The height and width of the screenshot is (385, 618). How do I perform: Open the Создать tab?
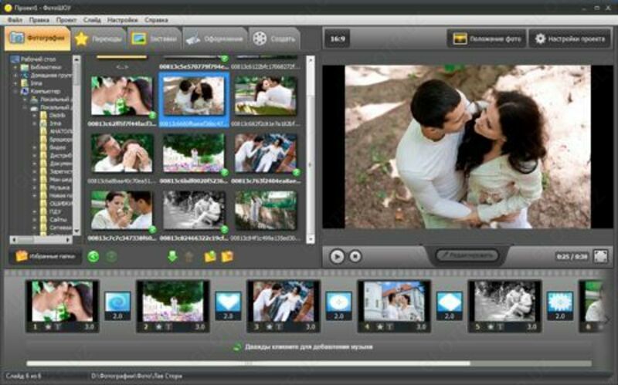point(275,38)
